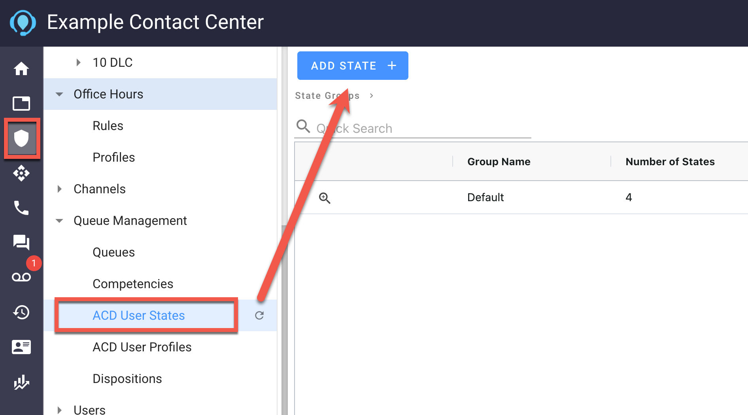
Task: Select the Users label
Action: click(89, 410)
